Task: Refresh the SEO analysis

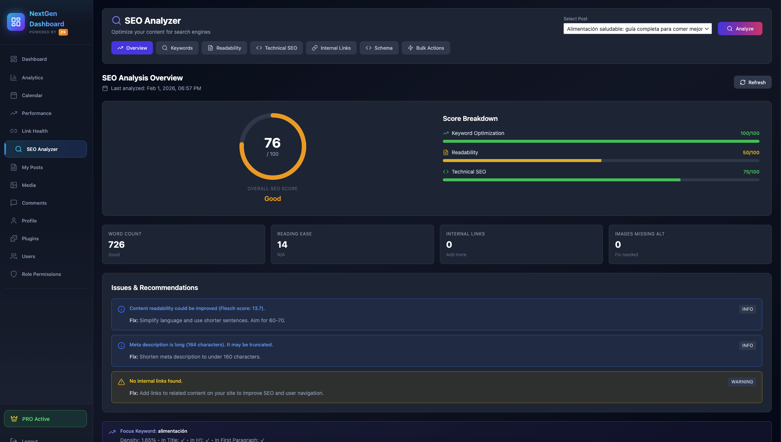Action: (752, 82)
